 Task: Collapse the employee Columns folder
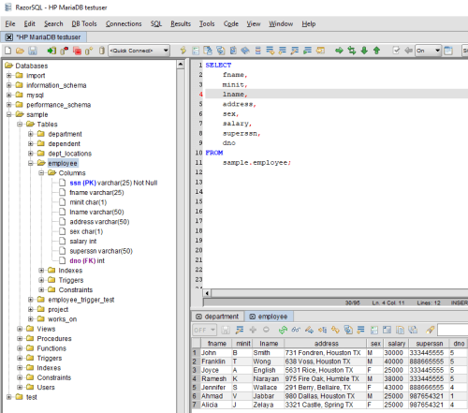click(41, 173)
